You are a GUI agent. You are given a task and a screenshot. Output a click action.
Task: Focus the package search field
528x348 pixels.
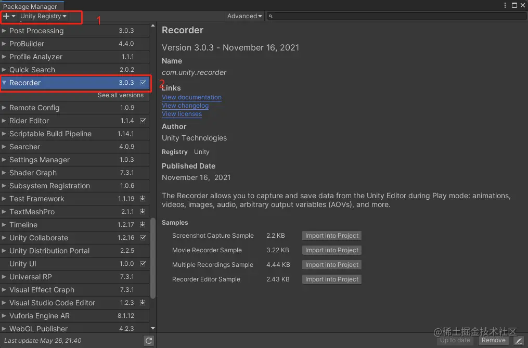[397, 16]
